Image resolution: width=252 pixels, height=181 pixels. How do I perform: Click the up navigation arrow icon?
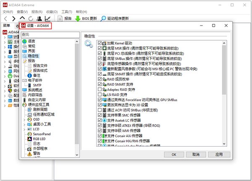point(22,18)
